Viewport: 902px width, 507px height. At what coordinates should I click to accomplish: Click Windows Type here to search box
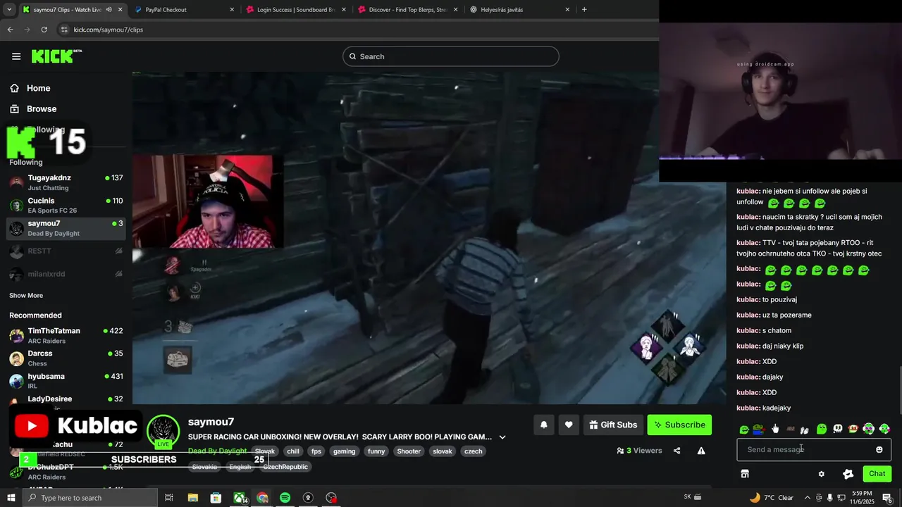click(89, 498)
